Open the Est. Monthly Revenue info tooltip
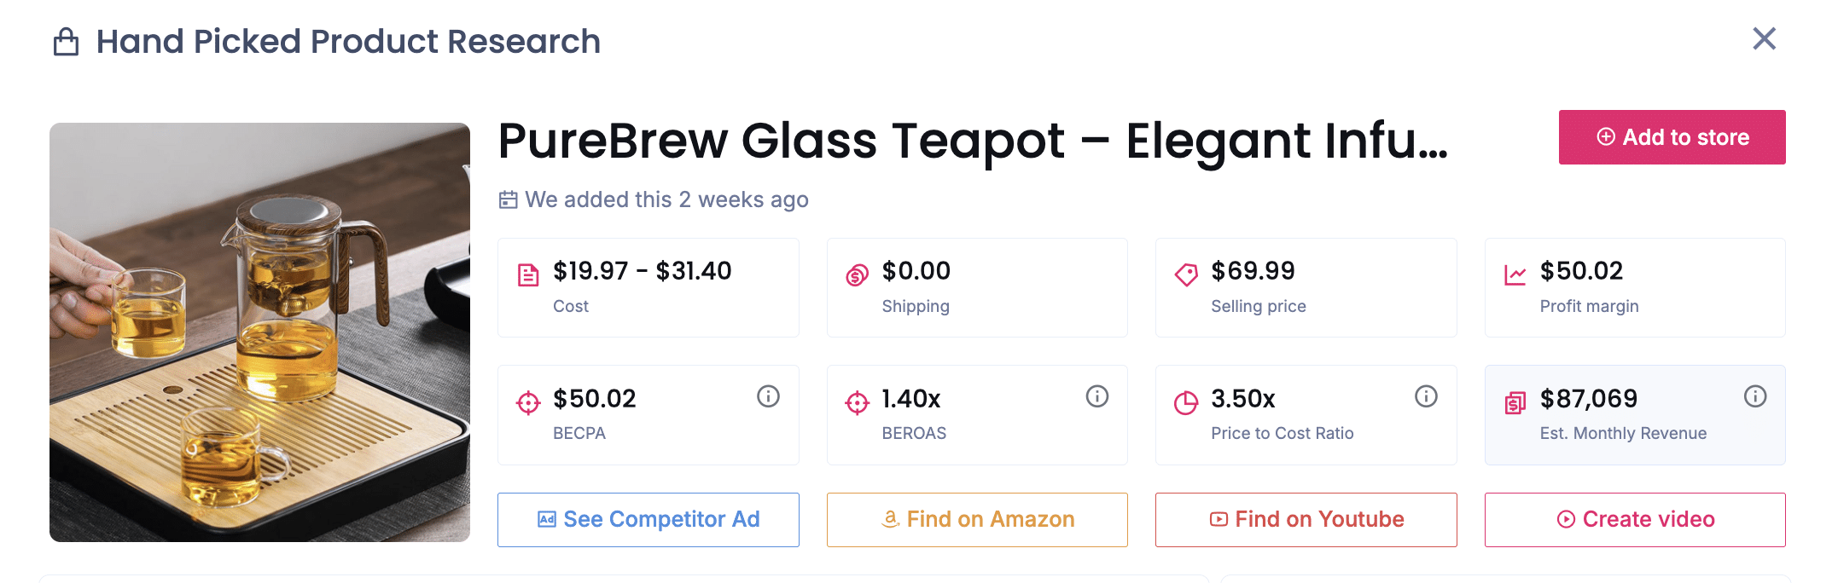1838x583 pixels. pyautogui.click(x=1755, y=395)
